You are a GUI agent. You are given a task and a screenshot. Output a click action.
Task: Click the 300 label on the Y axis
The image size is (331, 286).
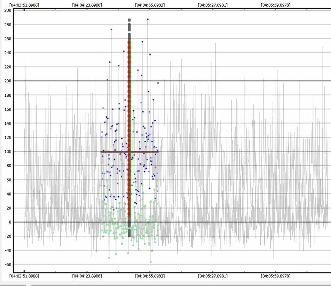click(7, 10)
